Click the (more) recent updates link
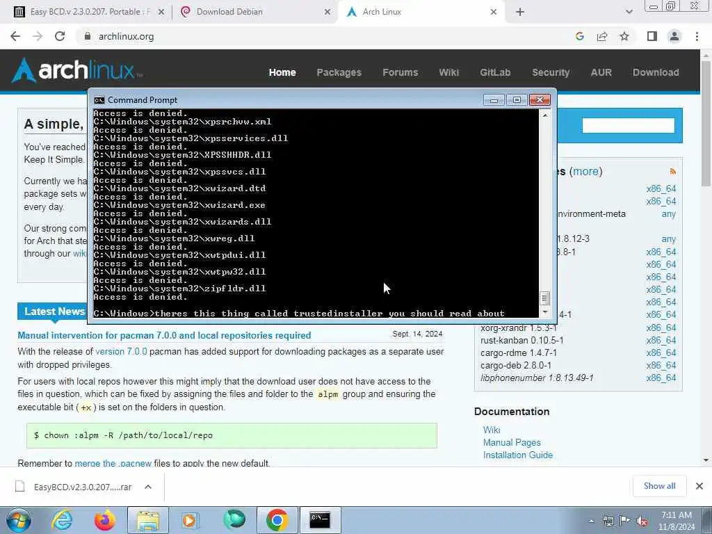 [585, 171]
